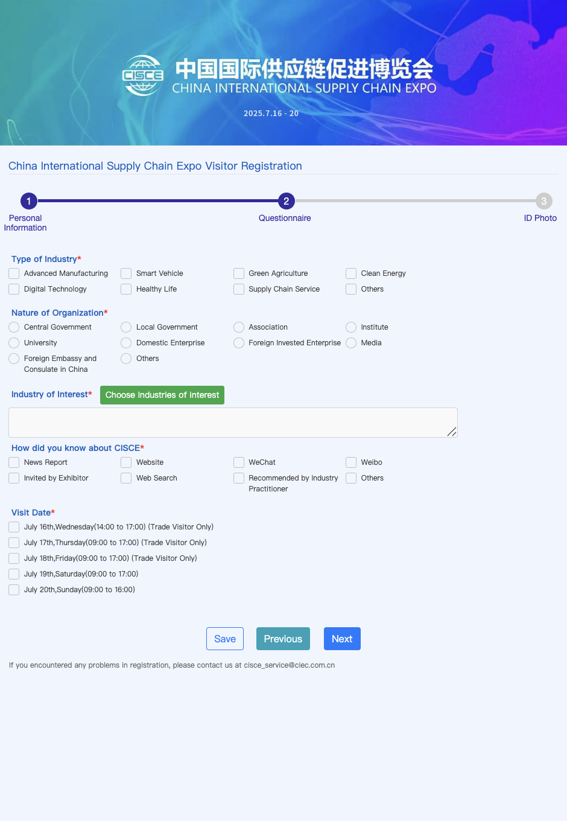Viewport: 567px width, 821px height.
Task: Click the cisce_service@ciec.com.cn contact email
Action: pos(289,665)
